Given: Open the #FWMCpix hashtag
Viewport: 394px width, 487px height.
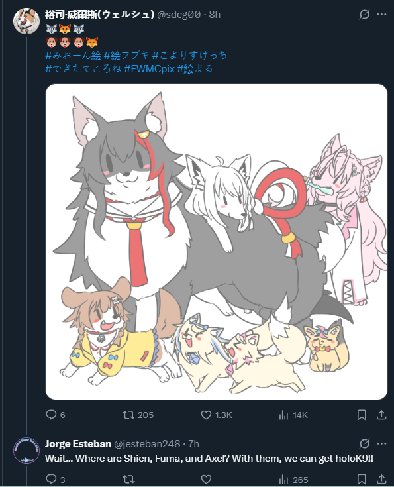Looking at the screenshot, I should point(150,69).
